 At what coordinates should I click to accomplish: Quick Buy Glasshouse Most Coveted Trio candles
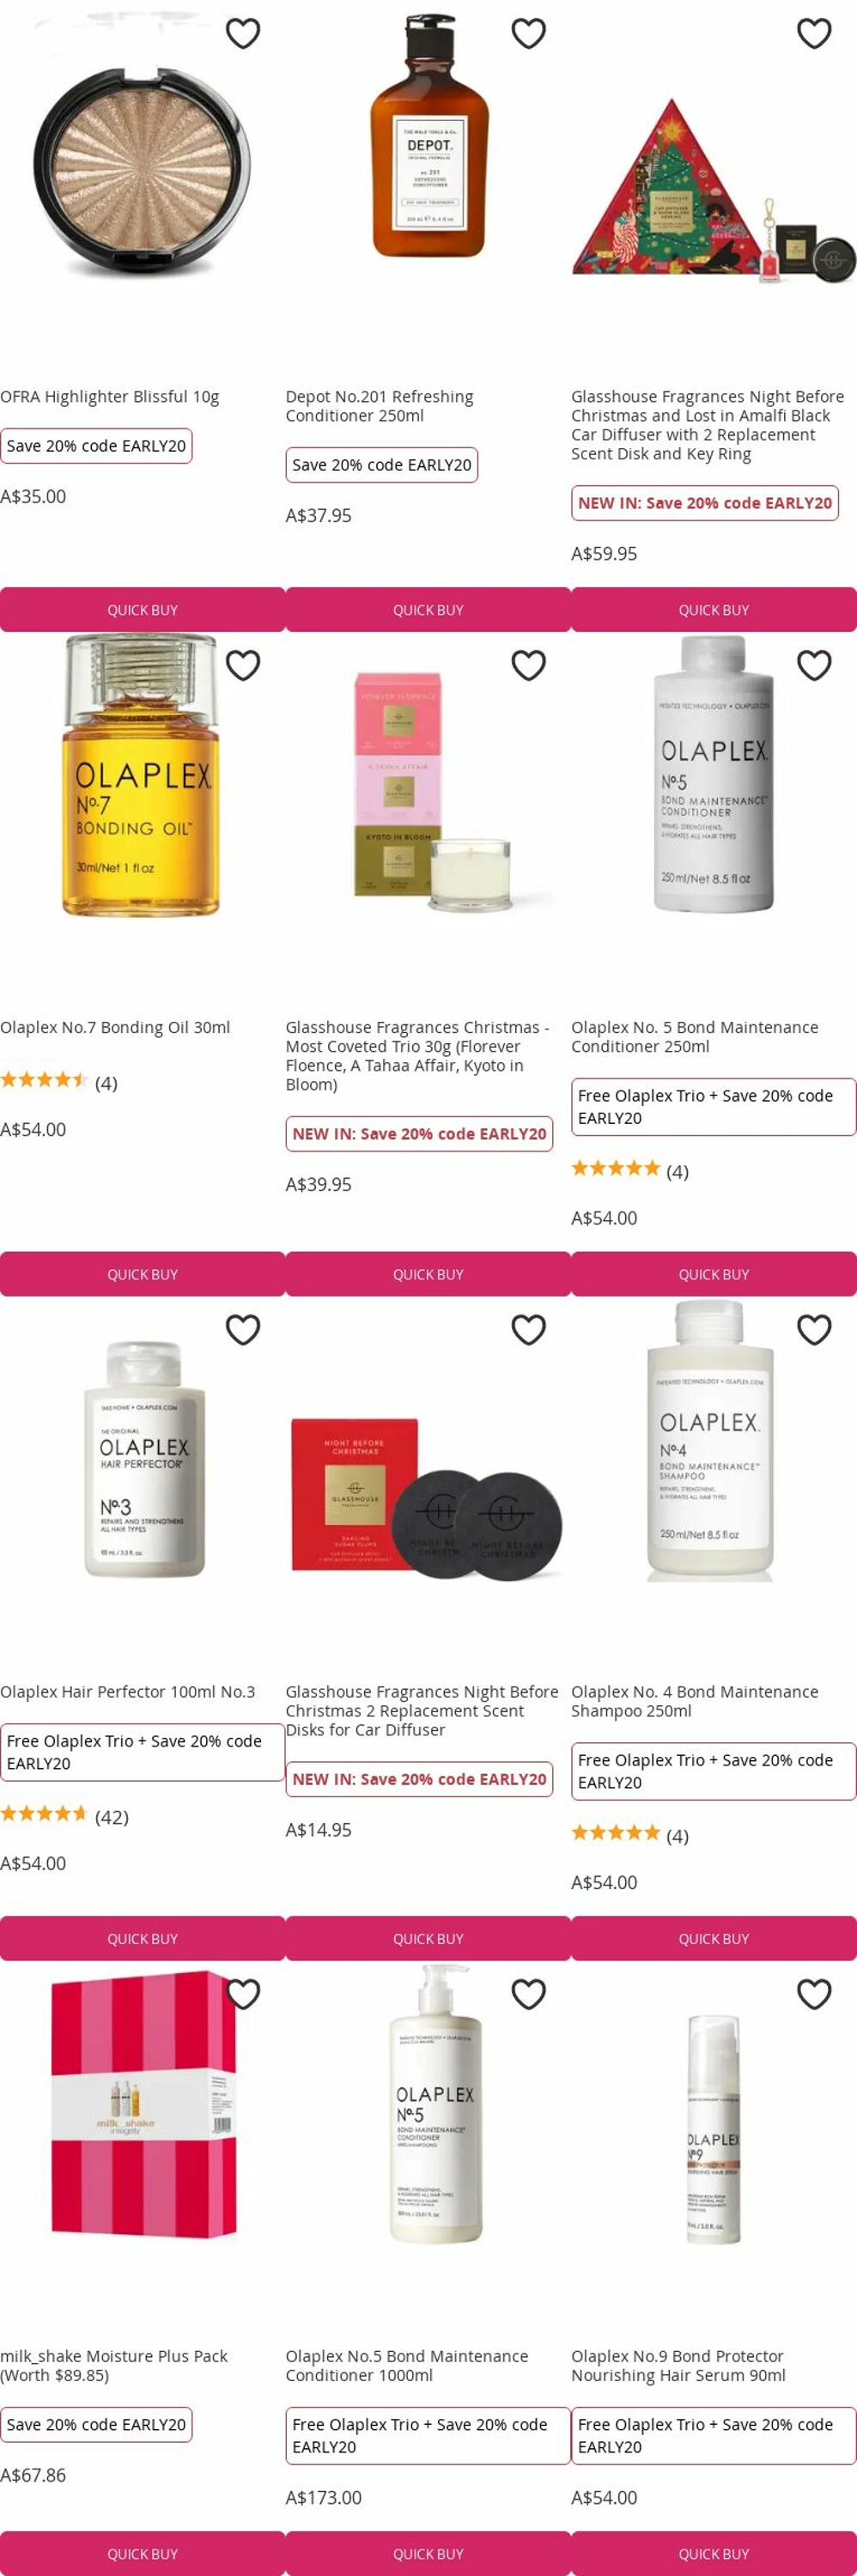coord(428,1274)
